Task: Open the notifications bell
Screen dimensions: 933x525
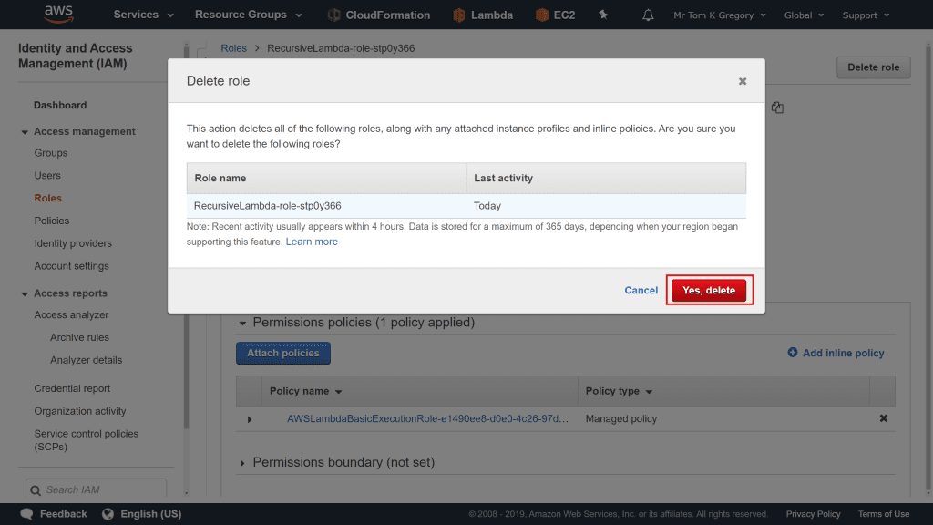Action: [x=649, y=15]
